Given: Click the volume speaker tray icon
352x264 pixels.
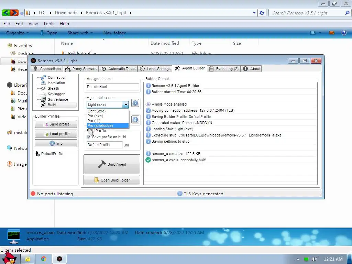Looking at the screenshot, I should pyautogui.click(x=315, y=259).
